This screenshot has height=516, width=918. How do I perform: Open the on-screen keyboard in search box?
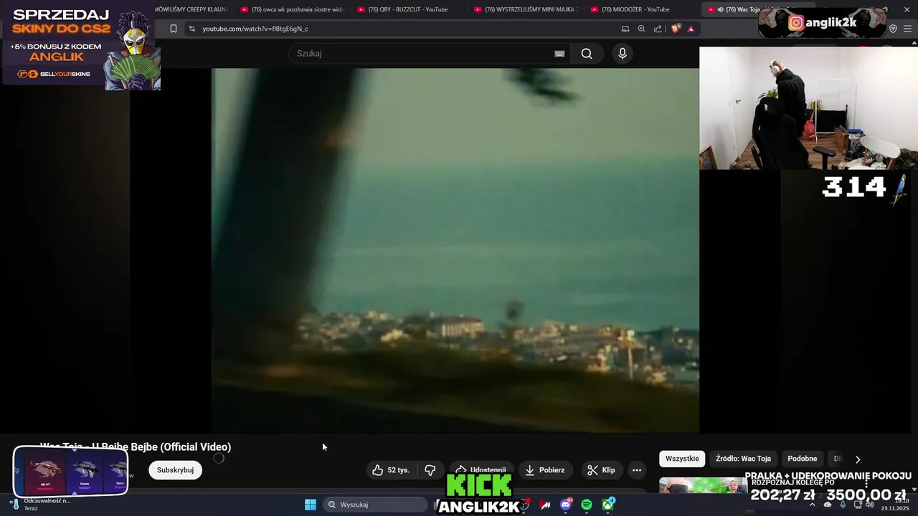[x=559, y=54]
